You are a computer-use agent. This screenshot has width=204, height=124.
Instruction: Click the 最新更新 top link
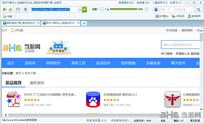(187, 30)
